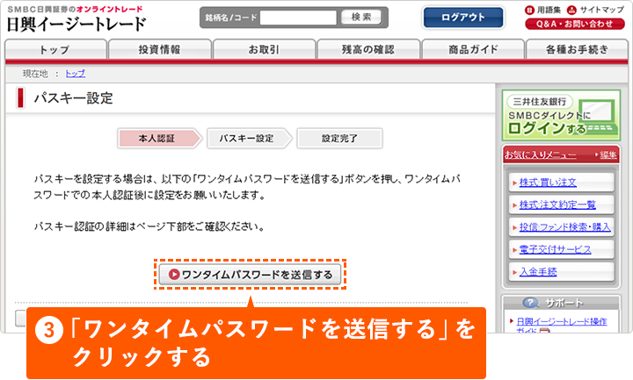Open 株式 買い注文 favorite link
The image size is (633, 380).
(x=548, y=183)
